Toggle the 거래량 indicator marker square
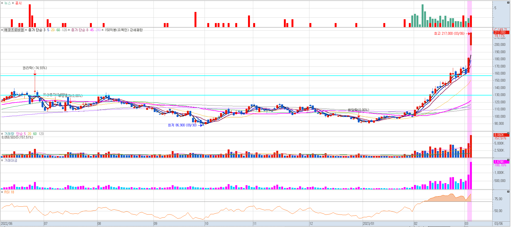Screen dimensions: 511x227 click(x=2, y=134)
